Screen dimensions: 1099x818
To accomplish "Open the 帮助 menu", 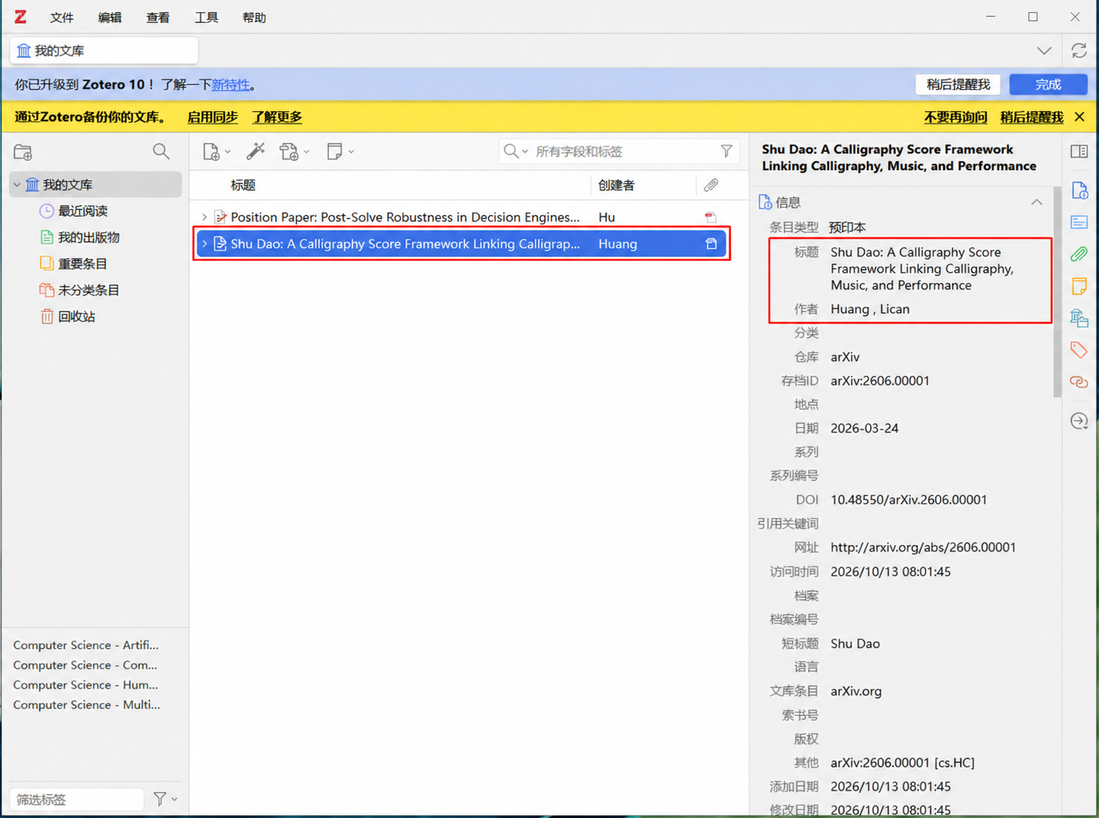I will click(x=254, y=17).
